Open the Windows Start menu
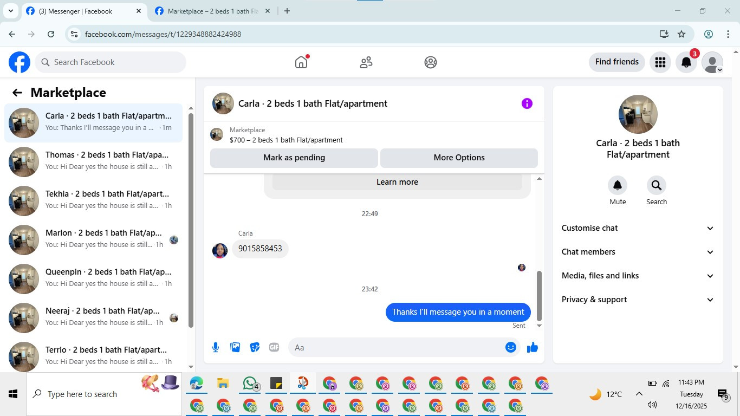 click(x=13, y=394)
